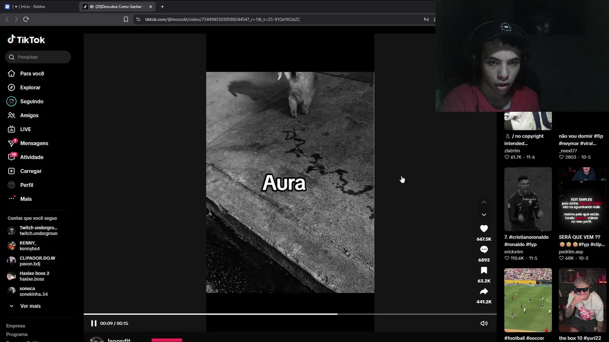The image size is (609, 342).
Task: Click the video player area
Action: click(x=290, y=182)
